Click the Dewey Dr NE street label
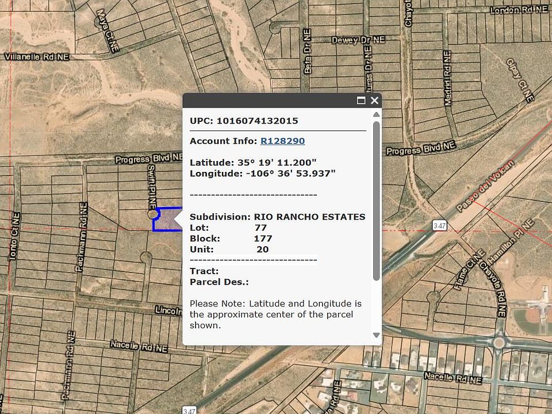Image resolution: width=552 pixels, height=414 pixels. pyautogui.click(x=358, y=40)
